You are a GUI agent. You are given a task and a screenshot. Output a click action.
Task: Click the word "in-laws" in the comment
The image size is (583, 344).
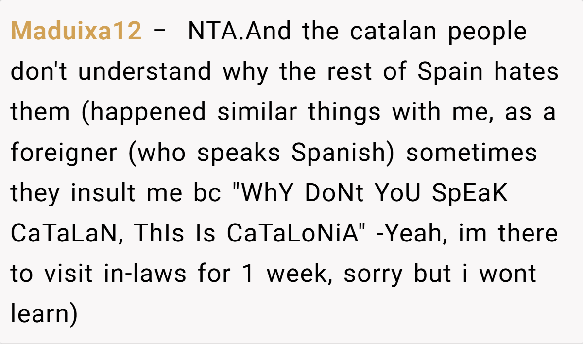point(145,274)
